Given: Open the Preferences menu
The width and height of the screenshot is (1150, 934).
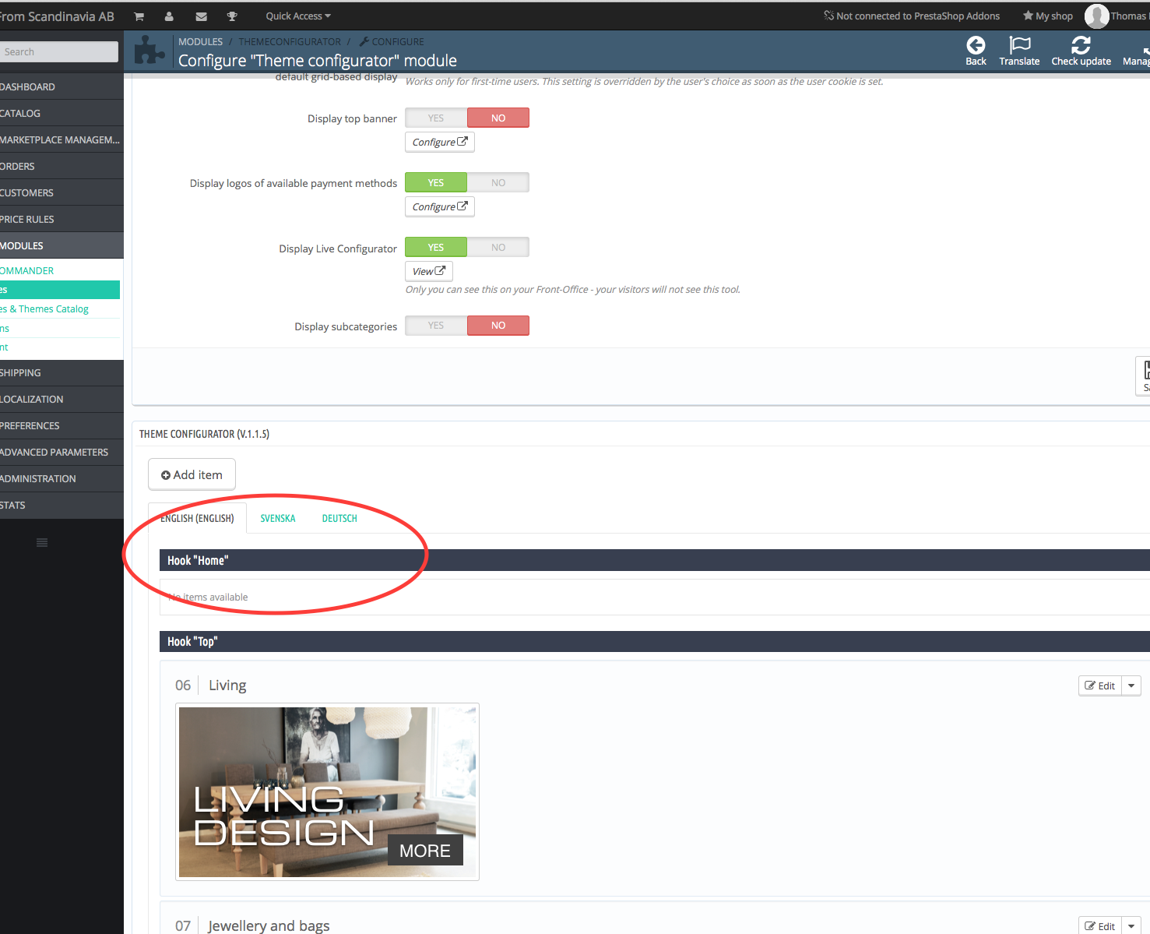Looking at the screenshot, I should click(x=62, y=425).
